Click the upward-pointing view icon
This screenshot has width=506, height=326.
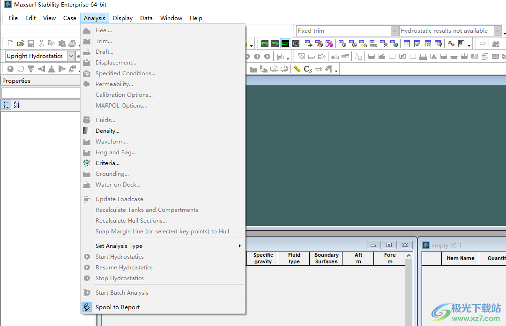(52, 69)
